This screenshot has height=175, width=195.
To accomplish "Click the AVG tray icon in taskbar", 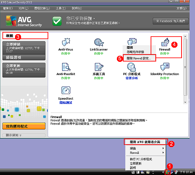I will pyautogui.click(x=168, y=172).
